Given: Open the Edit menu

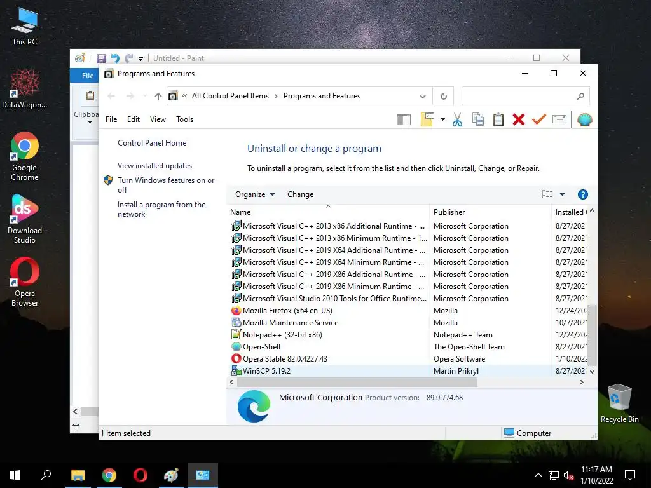Looking at the screenshot, I should click(x=134, y=119).
